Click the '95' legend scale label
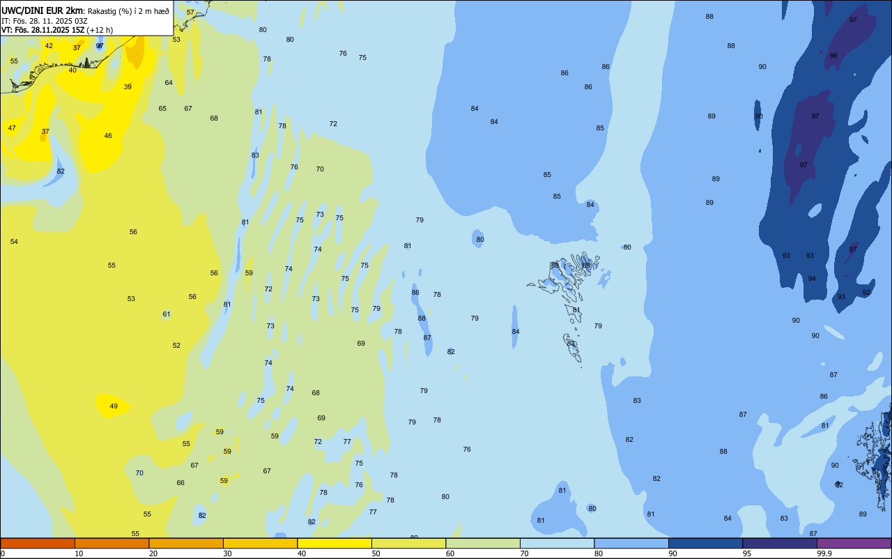Image resolution: width=892 pixels, height=559 pixels. pos(747,553)
